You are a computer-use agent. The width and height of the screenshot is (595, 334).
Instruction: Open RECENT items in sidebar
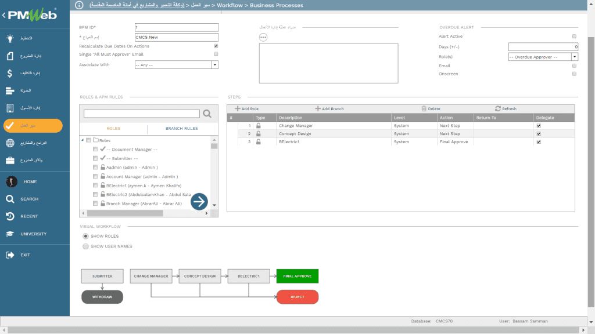(x=29, y=217)
